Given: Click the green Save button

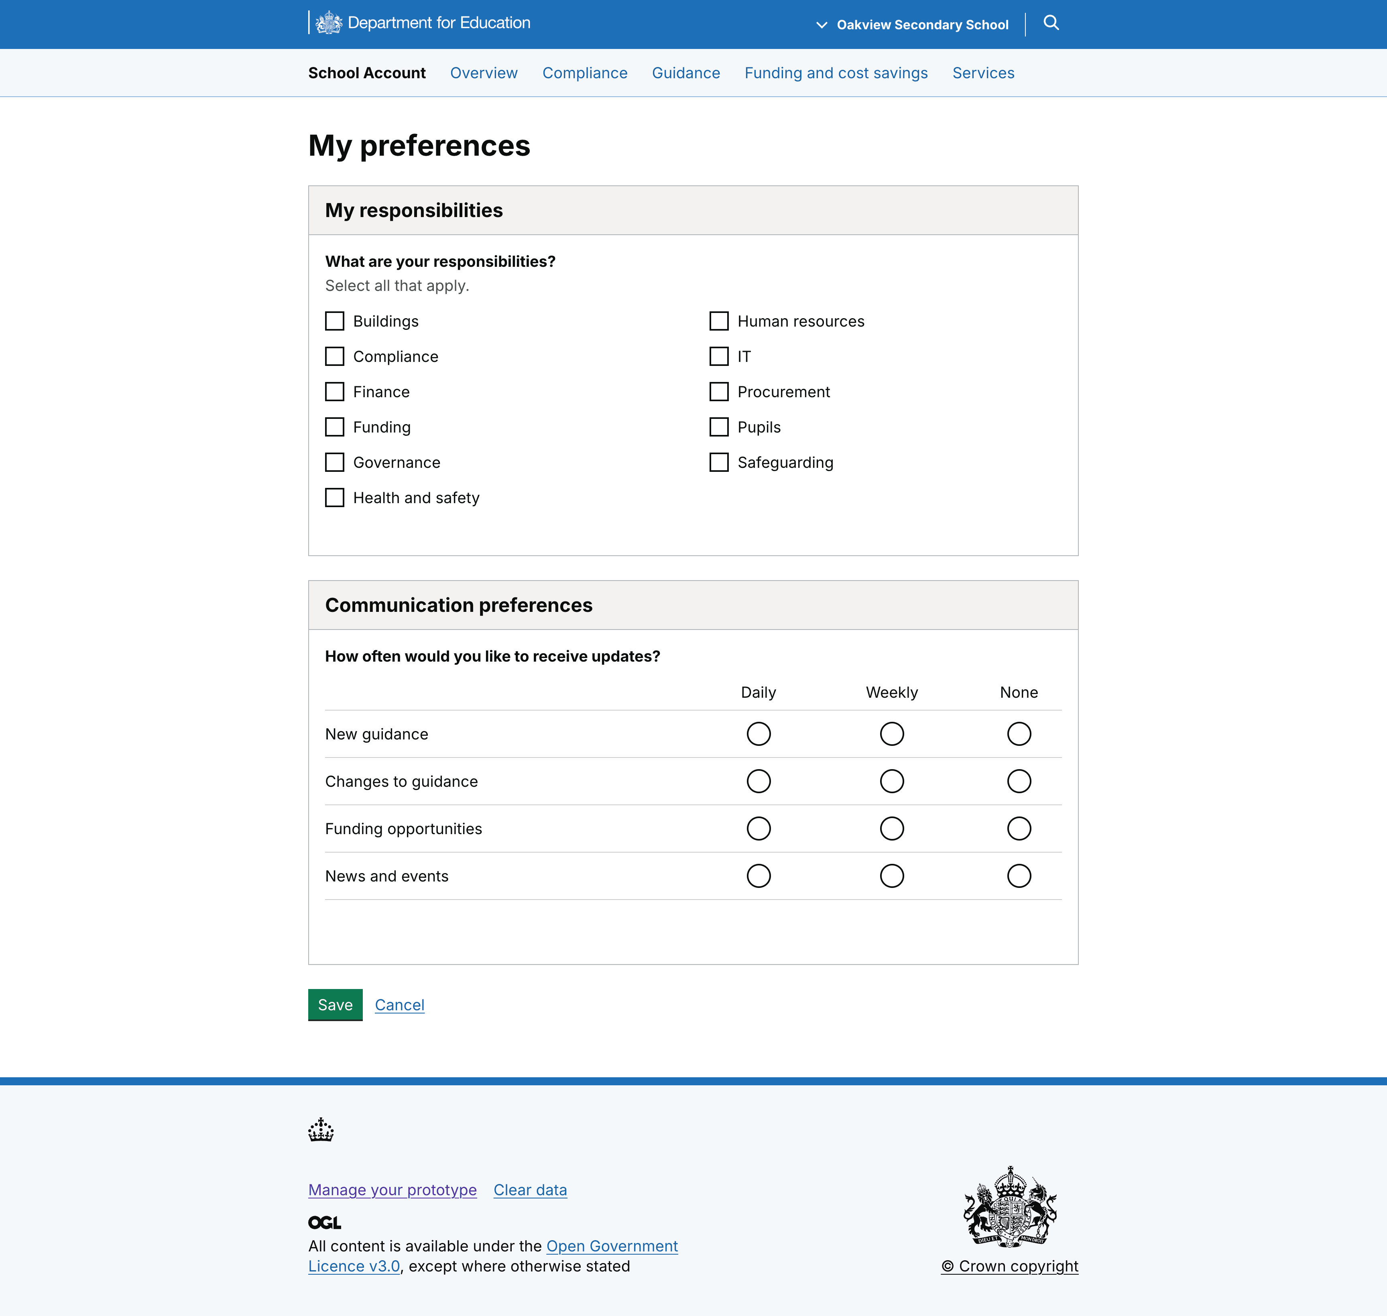Looking at the screenshot, I should point(336,1005).
